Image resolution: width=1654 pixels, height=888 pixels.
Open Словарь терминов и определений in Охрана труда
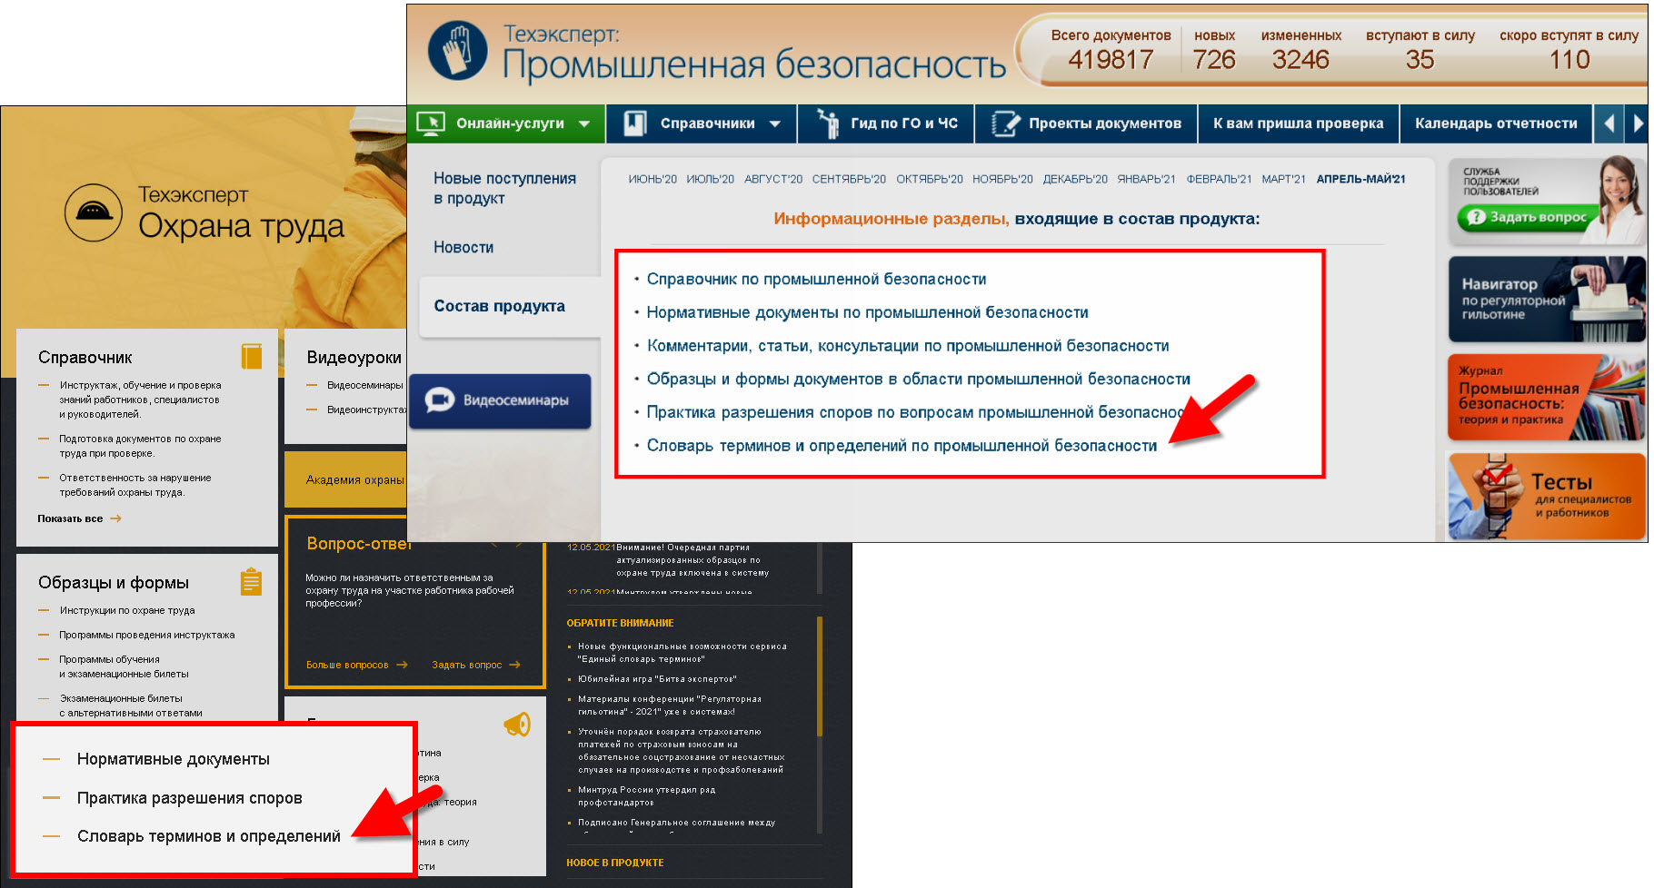click(209, 836)
